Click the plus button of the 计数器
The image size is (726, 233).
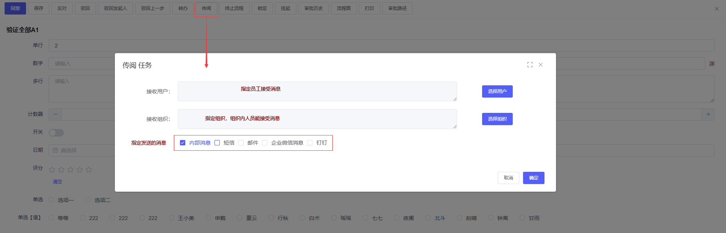click(x=708, y=114)
